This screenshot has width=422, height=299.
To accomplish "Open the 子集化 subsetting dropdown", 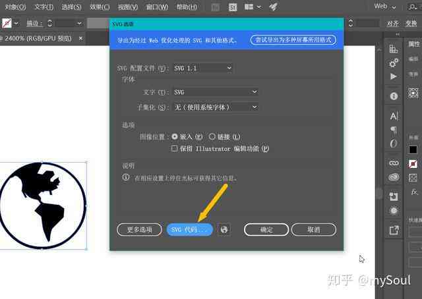I will point(216,107).
